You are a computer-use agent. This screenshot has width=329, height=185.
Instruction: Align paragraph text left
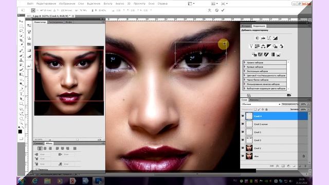pyautogui.click(x=40, y=149)
